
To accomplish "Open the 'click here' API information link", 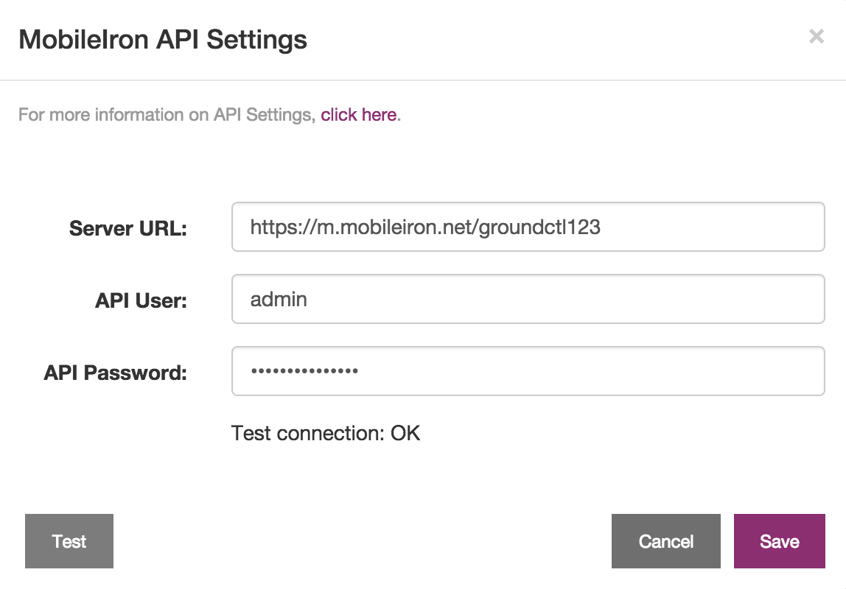I will 359,115.
